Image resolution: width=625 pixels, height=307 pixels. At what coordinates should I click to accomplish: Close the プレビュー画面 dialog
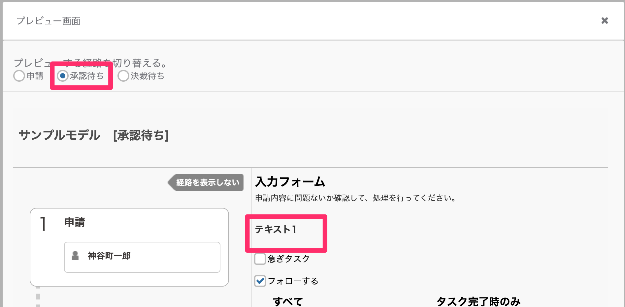coord(605,21)
